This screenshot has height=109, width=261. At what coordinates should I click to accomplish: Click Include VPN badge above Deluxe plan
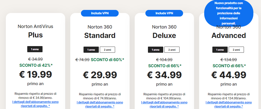164,13
